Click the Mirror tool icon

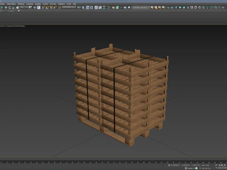coord(79,8)
